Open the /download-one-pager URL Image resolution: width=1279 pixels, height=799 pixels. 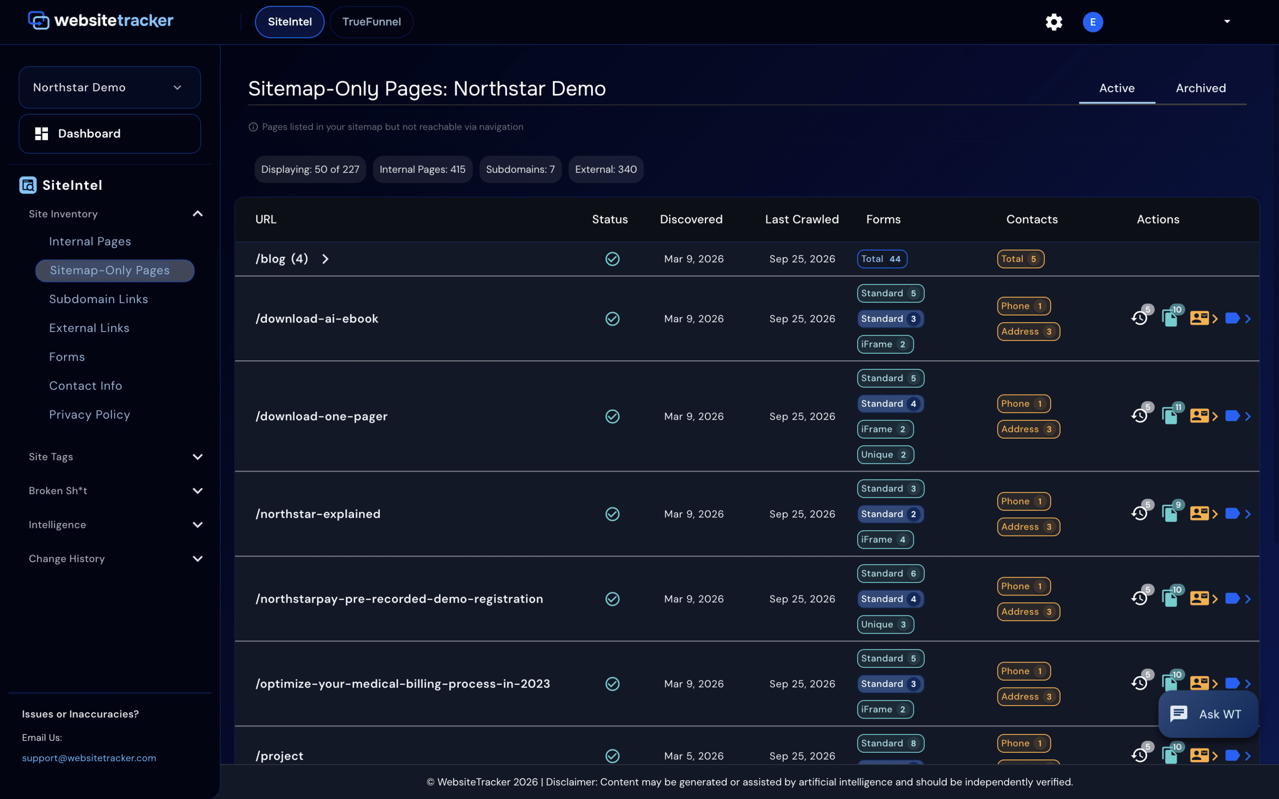pos(322,416)
